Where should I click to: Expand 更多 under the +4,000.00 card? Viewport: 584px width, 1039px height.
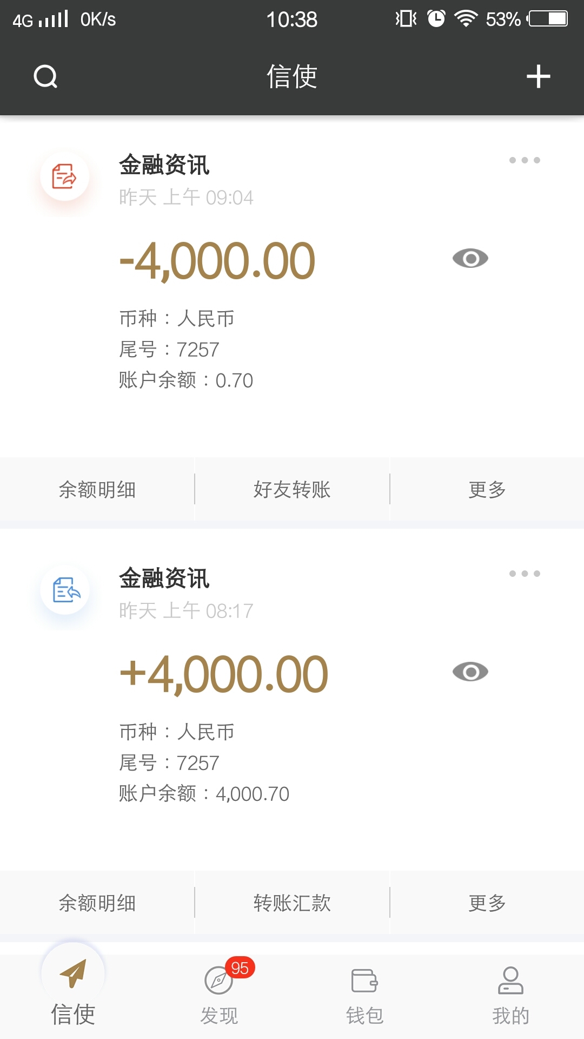487,903
